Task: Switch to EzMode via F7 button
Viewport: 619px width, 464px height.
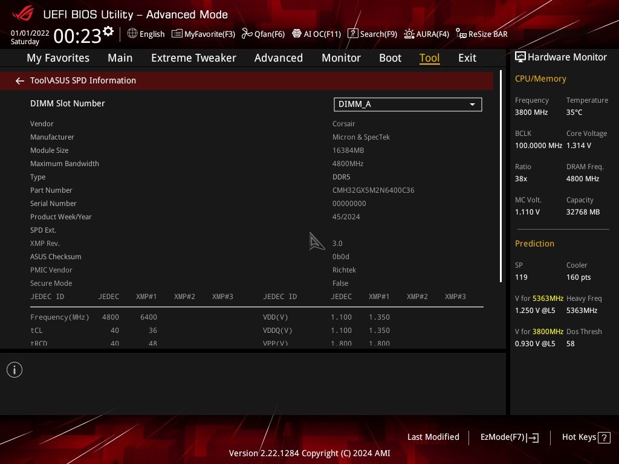Action: coord(509,437)
